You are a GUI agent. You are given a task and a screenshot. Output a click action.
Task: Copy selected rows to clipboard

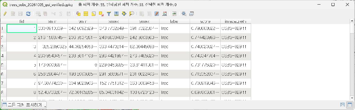(x=61, y=14)
